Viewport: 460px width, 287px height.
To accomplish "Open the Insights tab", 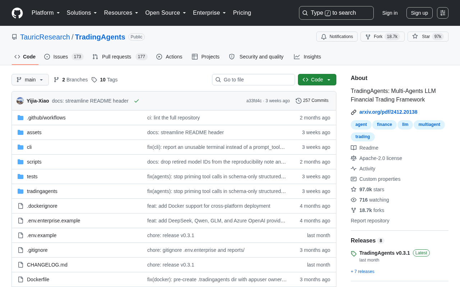I will (307, 57).
